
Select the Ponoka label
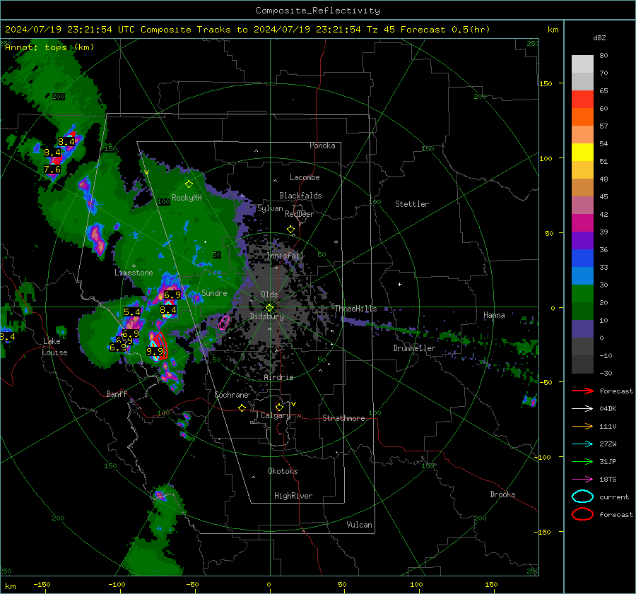(x=322, y=145)
